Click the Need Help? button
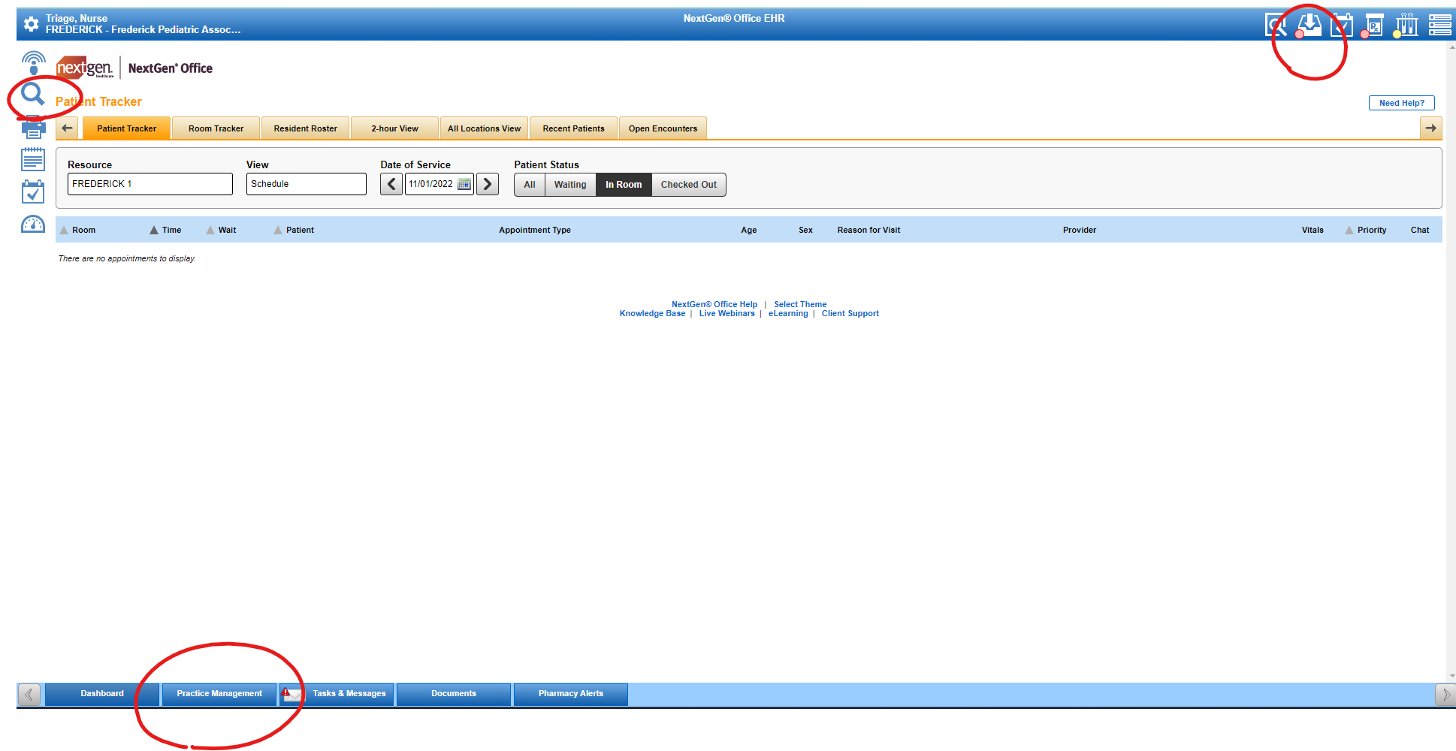This screenshot has height=751, width=1456. 1402,103
